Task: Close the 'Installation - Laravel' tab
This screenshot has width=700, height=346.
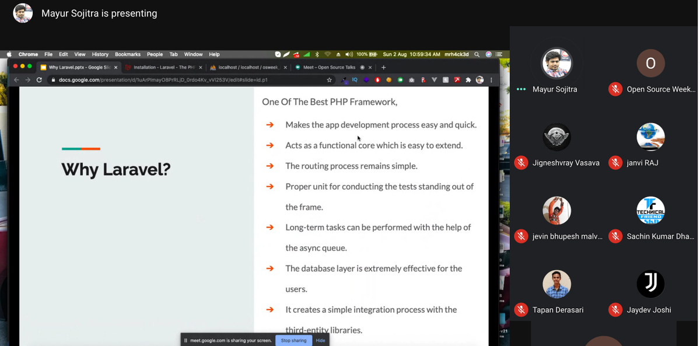Action: coord(201,67)
